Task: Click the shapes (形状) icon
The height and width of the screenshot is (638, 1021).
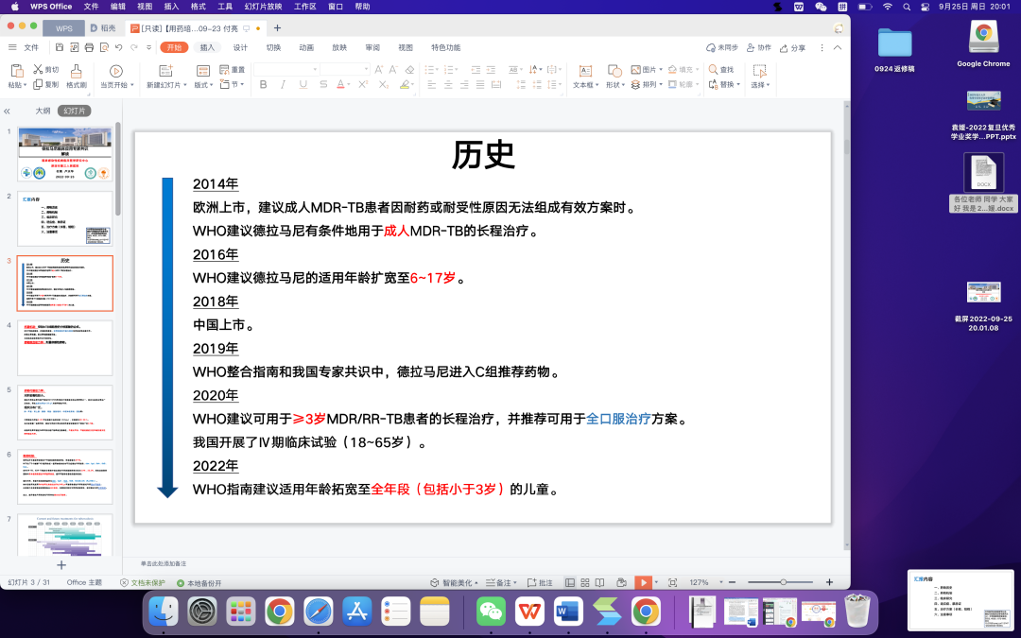Action: click(614, 71)
